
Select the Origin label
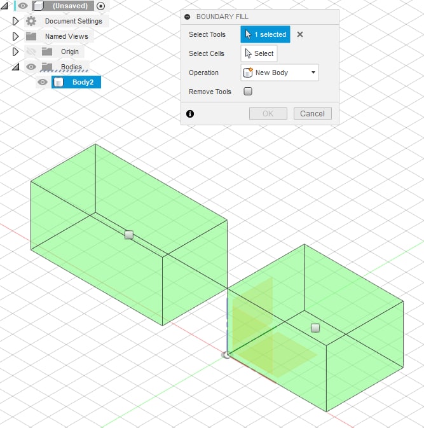click(x=70, y=52)
